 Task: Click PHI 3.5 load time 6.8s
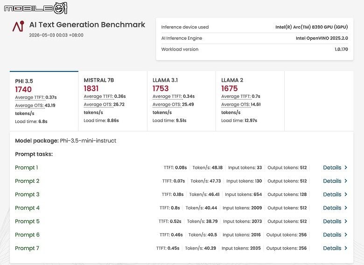31,122
